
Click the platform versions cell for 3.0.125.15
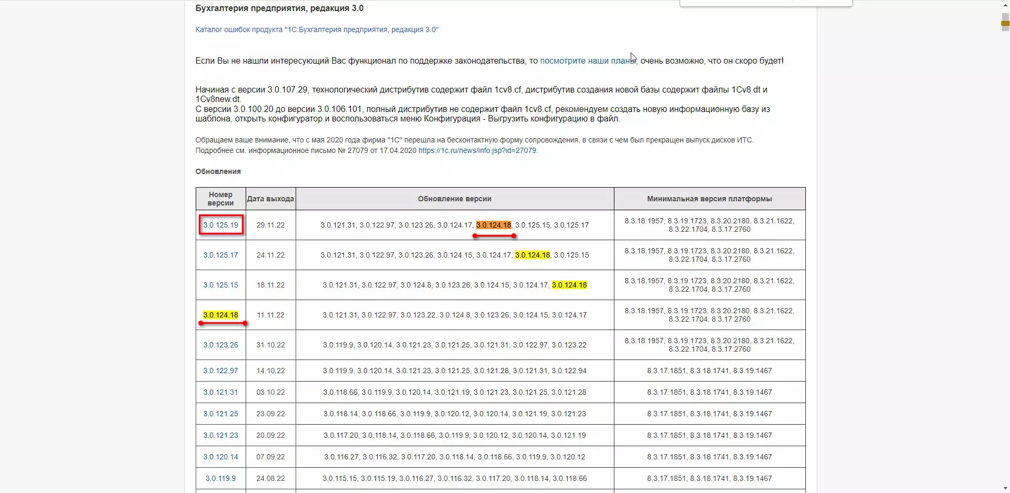710,285
